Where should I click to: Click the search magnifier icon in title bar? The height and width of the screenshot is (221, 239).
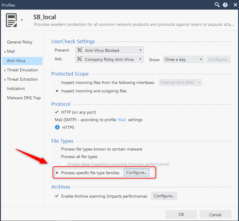217,5
